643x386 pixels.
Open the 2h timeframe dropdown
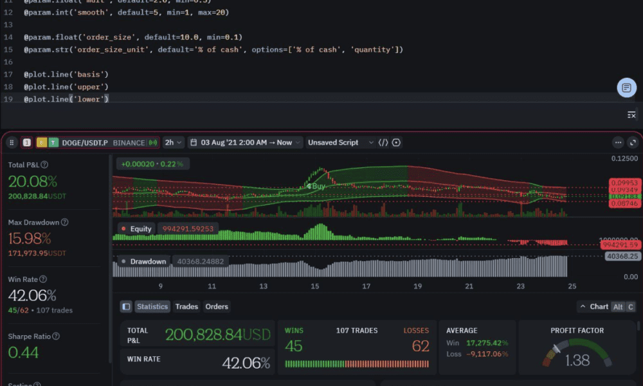tap(172, 142)
